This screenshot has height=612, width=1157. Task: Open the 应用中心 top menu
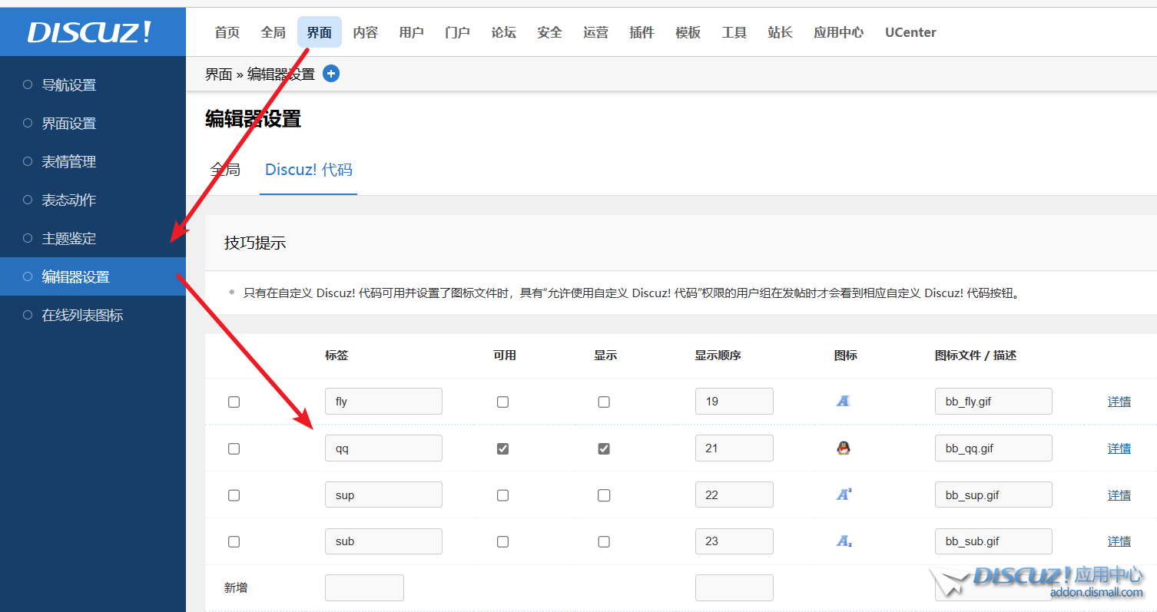click(838, 32)
